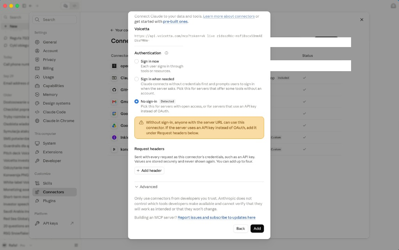
Task: Open Claude in Chrome settings
Action: coord(55,121)
